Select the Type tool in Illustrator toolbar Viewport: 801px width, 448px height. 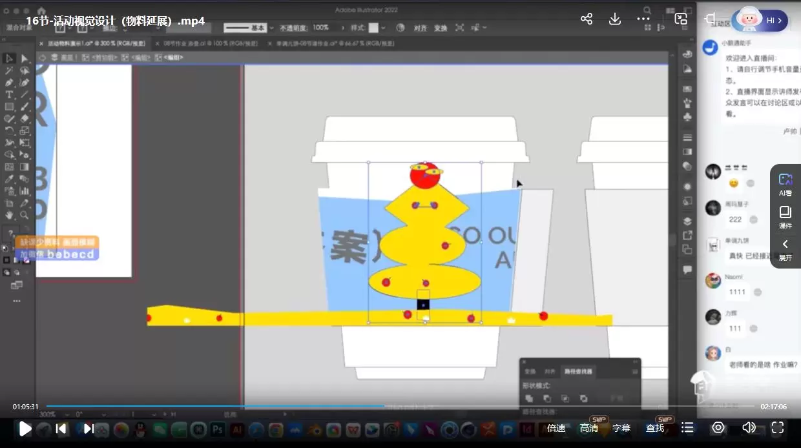point(9,95)
